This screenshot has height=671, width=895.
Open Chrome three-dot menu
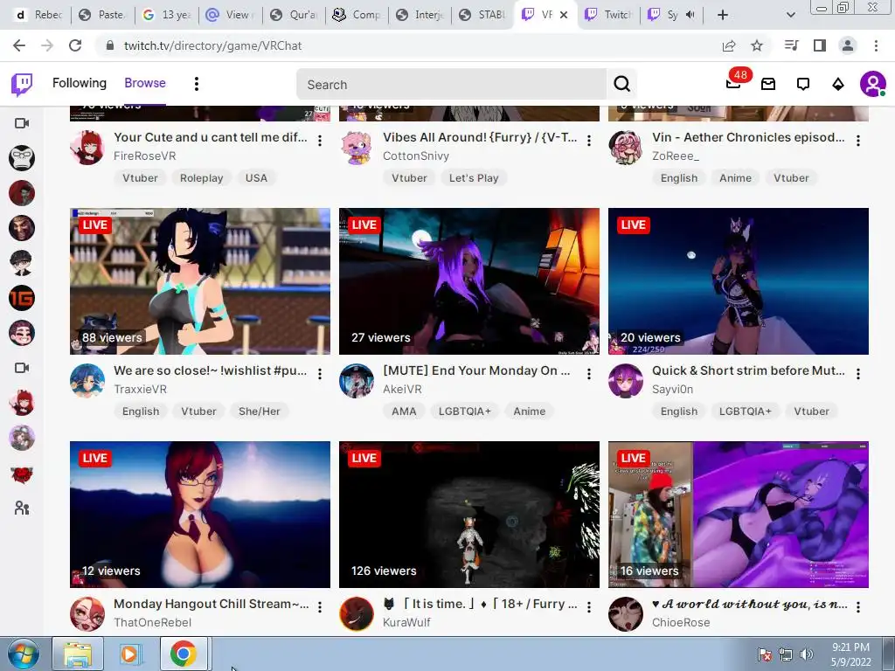click(876, 45)
